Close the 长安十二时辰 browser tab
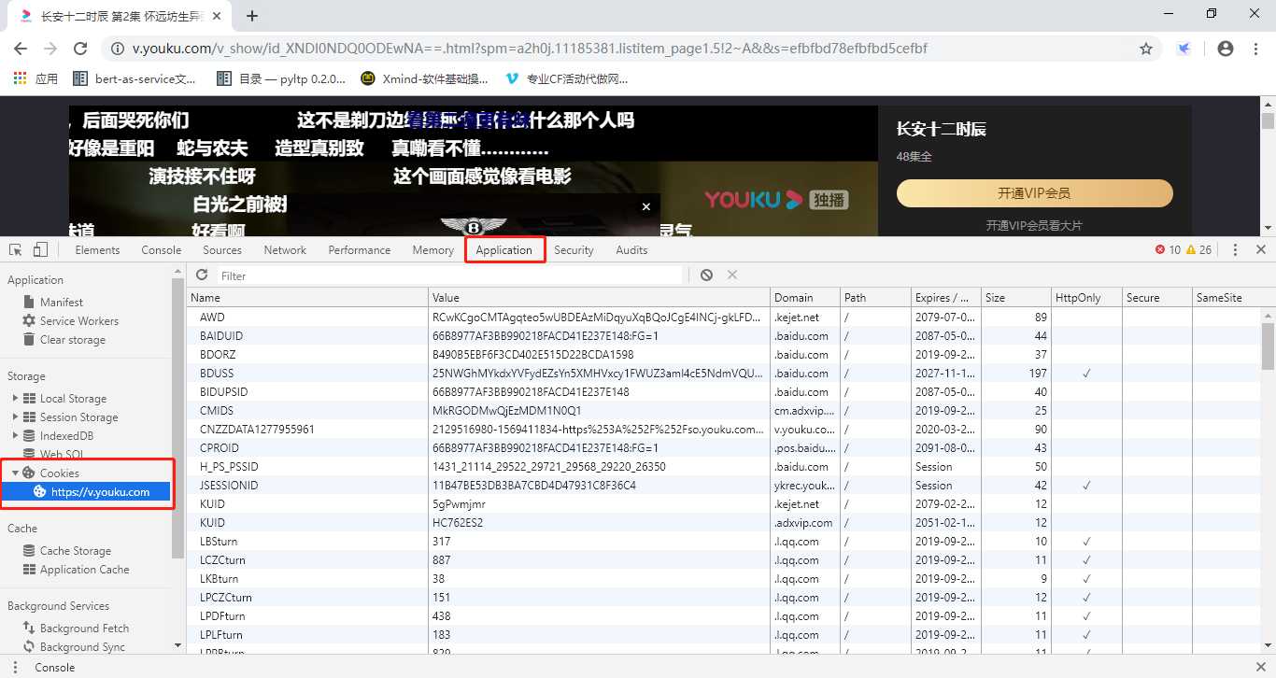Screen dimensions: 1276x678 [219, 16]
